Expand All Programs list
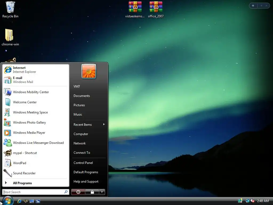This screenshot has width=273, height=205. pyautogui.click(x=36, y=183)
